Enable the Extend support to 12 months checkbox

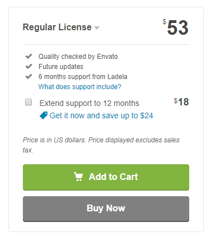point(28,102)
